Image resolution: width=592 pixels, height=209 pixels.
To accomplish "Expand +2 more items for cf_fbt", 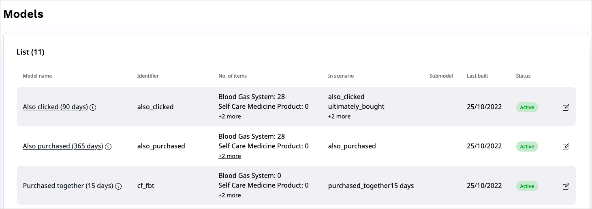I will (x=230, y=195).
